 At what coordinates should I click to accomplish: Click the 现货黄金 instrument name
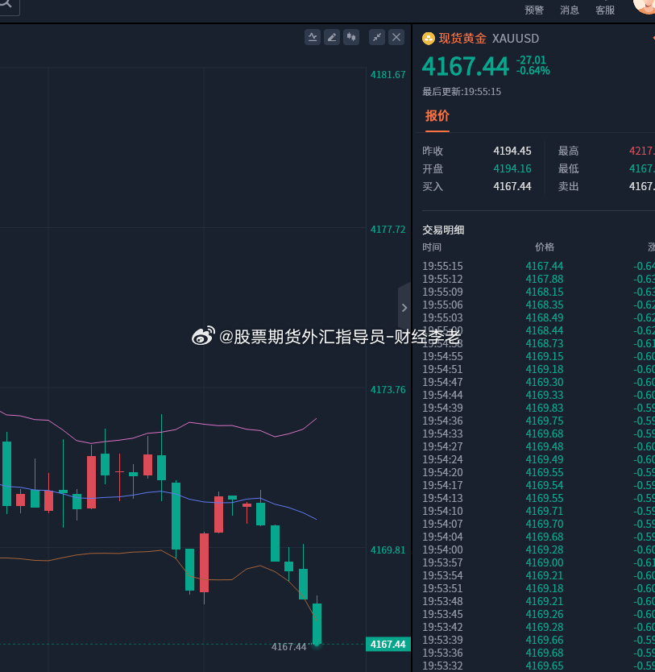(462, 39)
